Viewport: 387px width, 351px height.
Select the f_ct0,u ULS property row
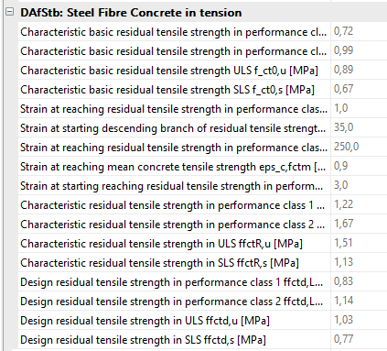click(x=174, y=71)
